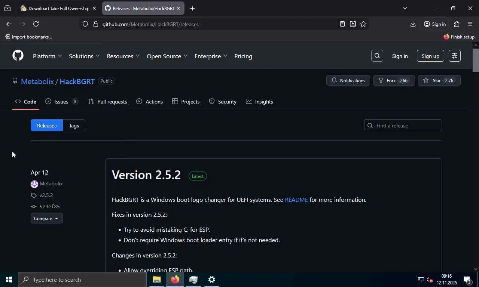This screenshot has width=479, height=287.
Task: Open the Issues tab
Action: pos(62,102)
